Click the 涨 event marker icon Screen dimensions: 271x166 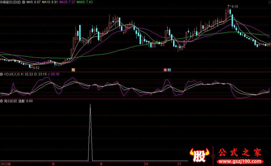[165, 70]
